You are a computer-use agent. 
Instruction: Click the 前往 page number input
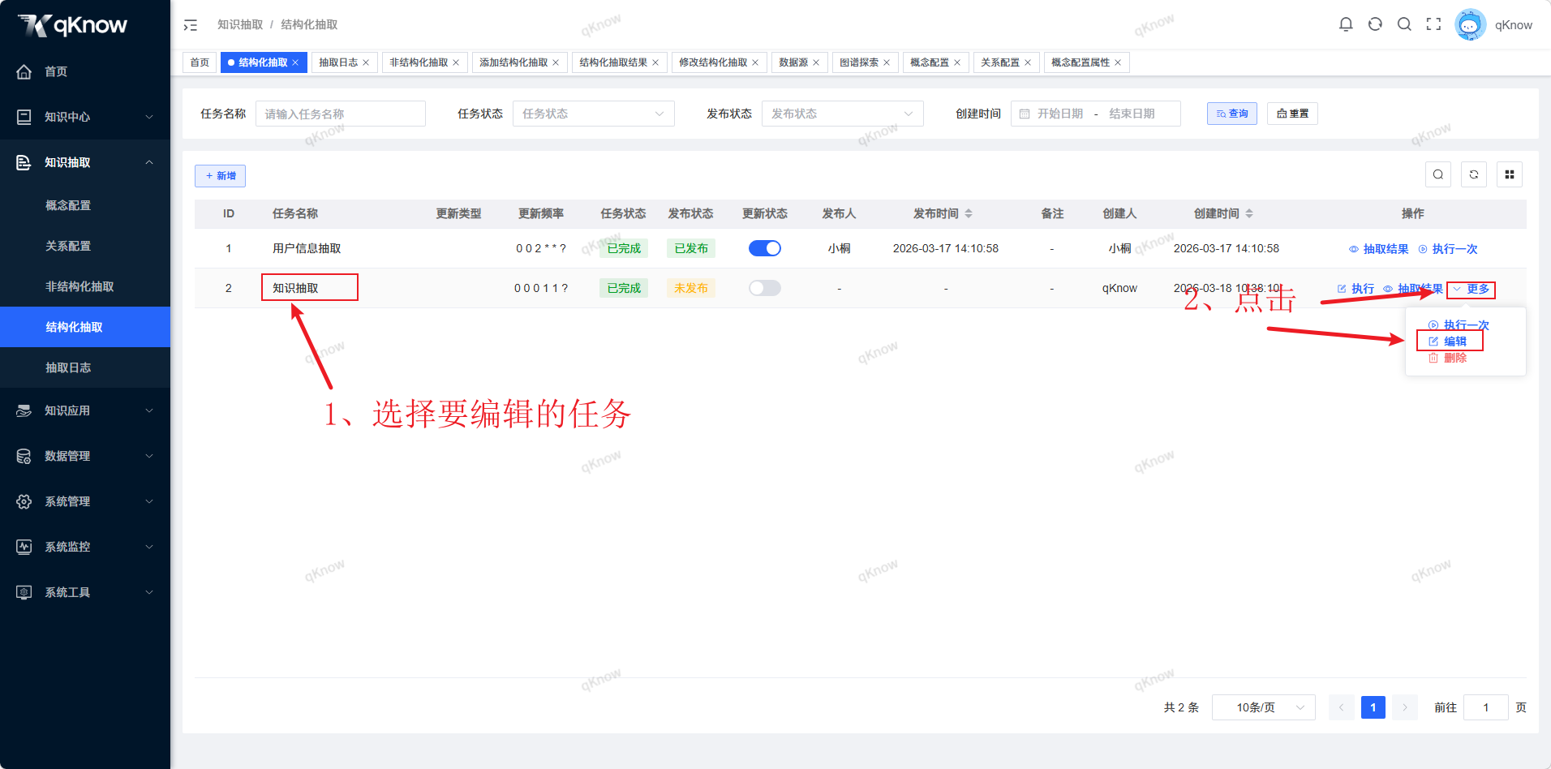[1486, 707]
